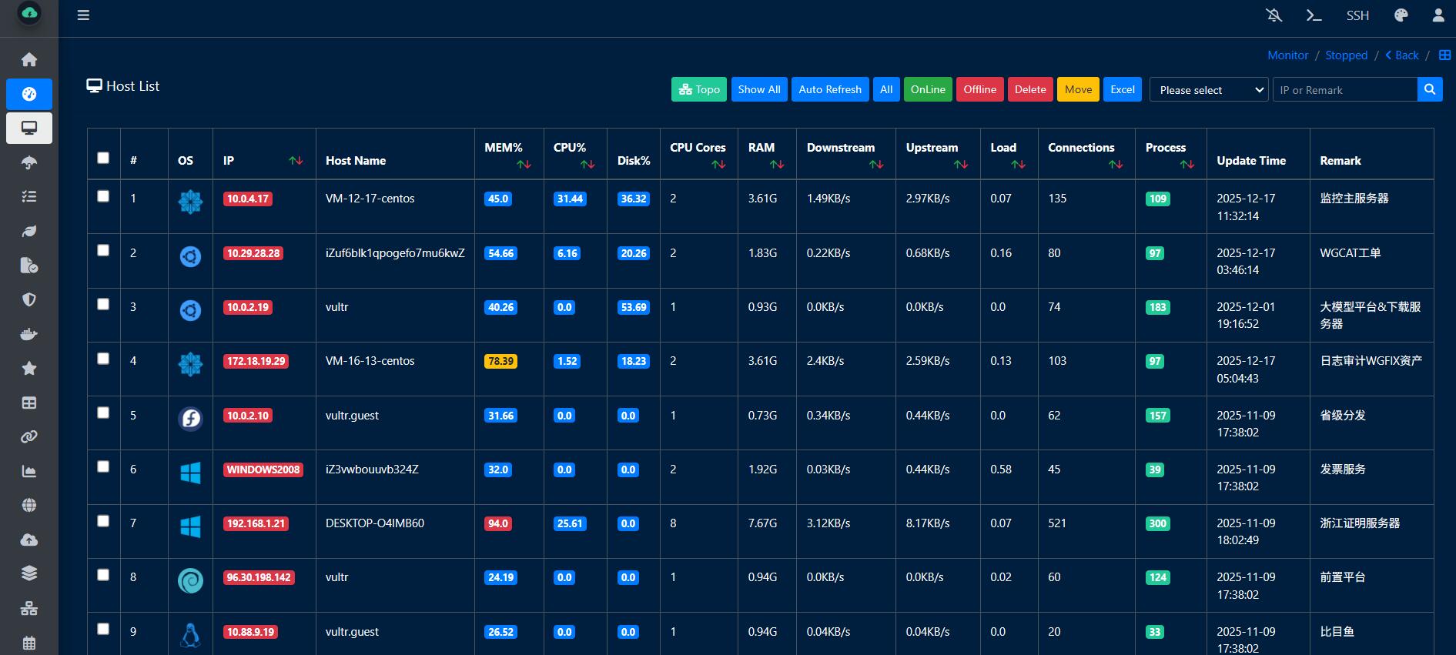
Task: Click host name VM-16-13-centos
Action: click(370, 361)
